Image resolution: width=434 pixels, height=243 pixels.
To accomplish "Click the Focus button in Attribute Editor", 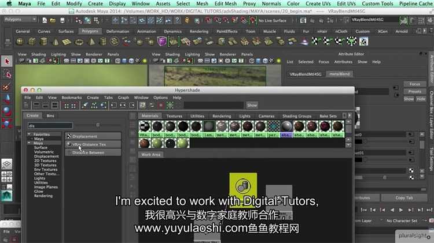I will pos(415,84).
